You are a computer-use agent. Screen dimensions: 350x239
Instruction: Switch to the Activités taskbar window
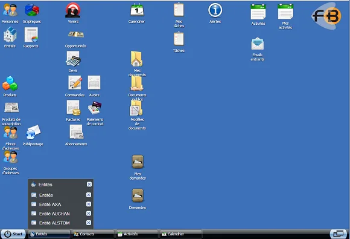(136, 234)
